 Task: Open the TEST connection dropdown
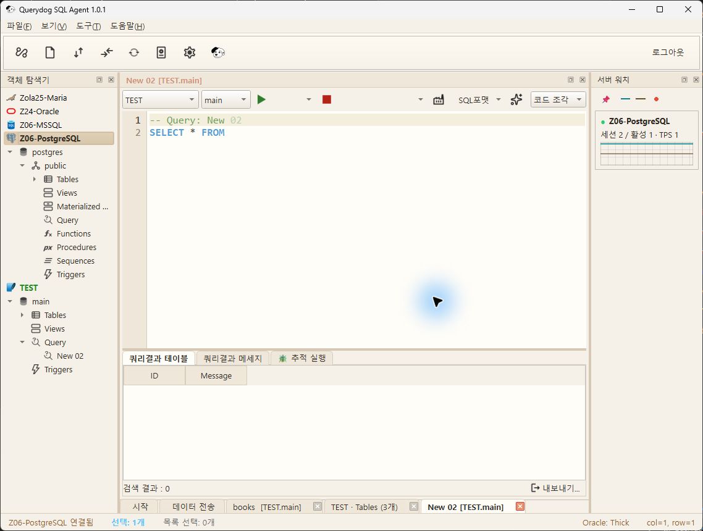160,99
